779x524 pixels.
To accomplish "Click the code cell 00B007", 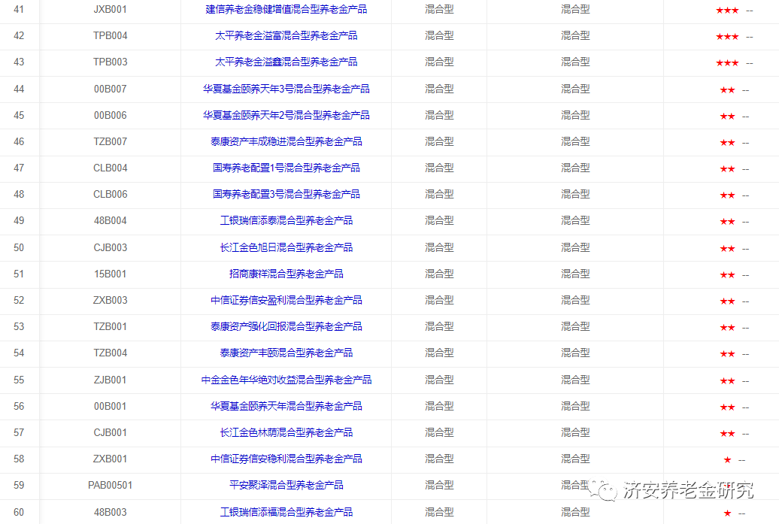I will 111,89.
